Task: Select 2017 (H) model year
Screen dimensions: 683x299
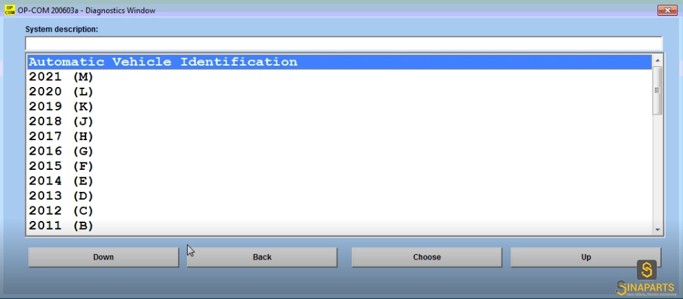Action: click(x=339, y=137)
